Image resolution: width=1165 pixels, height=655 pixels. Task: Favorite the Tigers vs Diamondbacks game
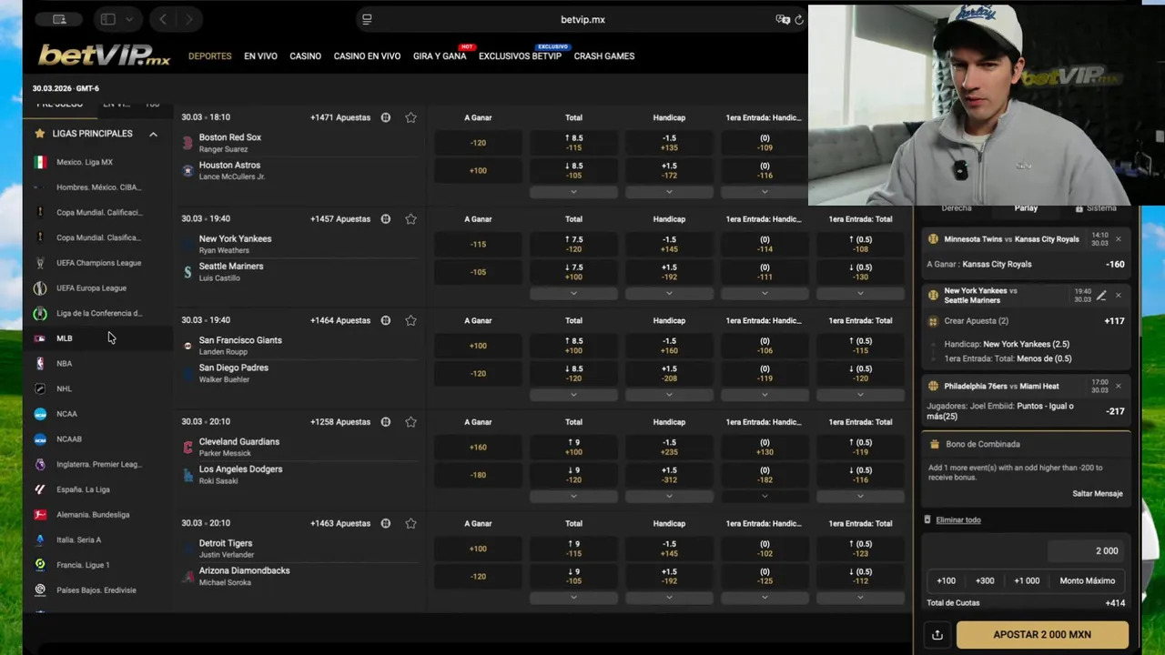(x=410, y=523)
